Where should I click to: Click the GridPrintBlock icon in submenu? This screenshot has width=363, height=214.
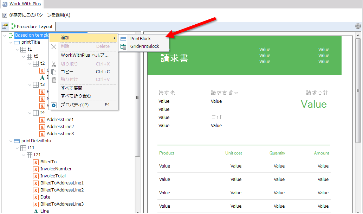pyautogui.click(x=123, y=46)
